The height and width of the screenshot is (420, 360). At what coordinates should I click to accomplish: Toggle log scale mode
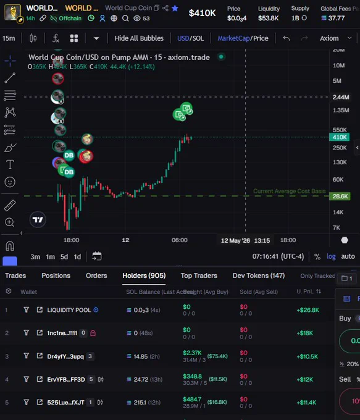click(x=331, y=256)
